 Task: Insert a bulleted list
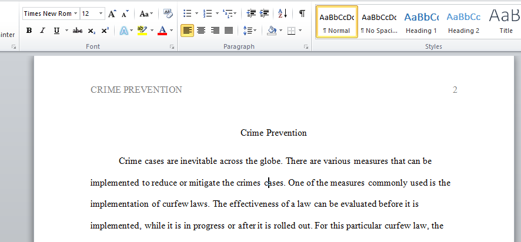click(x=188, y=14)
